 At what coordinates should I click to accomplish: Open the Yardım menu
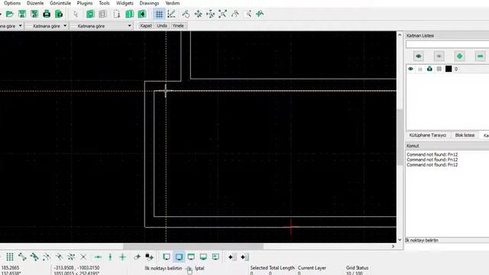172,3
